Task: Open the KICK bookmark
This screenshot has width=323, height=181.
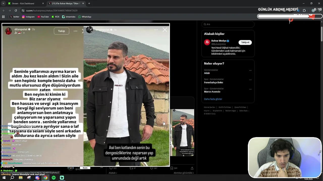Action: coord(56,17)
